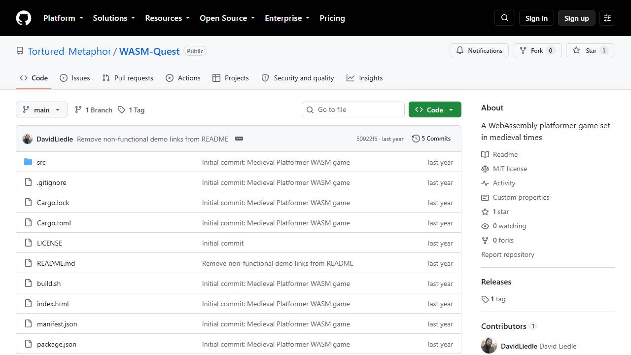Click the file icon beside Cargo.toml
The width and height of the screenshot is (631, 355).
pyautogui.click(x=28, y=223)
